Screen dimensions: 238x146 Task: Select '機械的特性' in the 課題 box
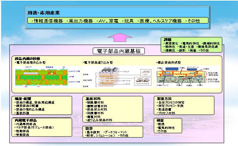pyautogui.click(x=211, y=43)
